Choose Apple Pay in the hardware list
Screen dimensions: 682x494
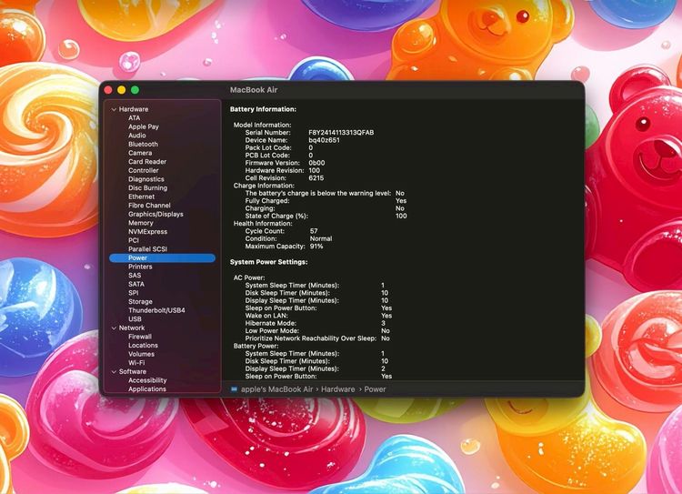144,126
